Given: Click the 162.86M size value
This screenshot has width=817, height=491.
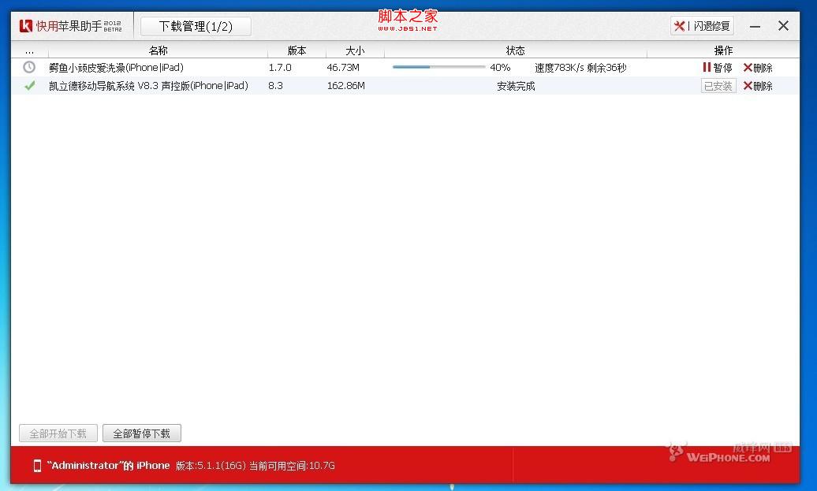Looking at the screenshot, I should 345,86.
